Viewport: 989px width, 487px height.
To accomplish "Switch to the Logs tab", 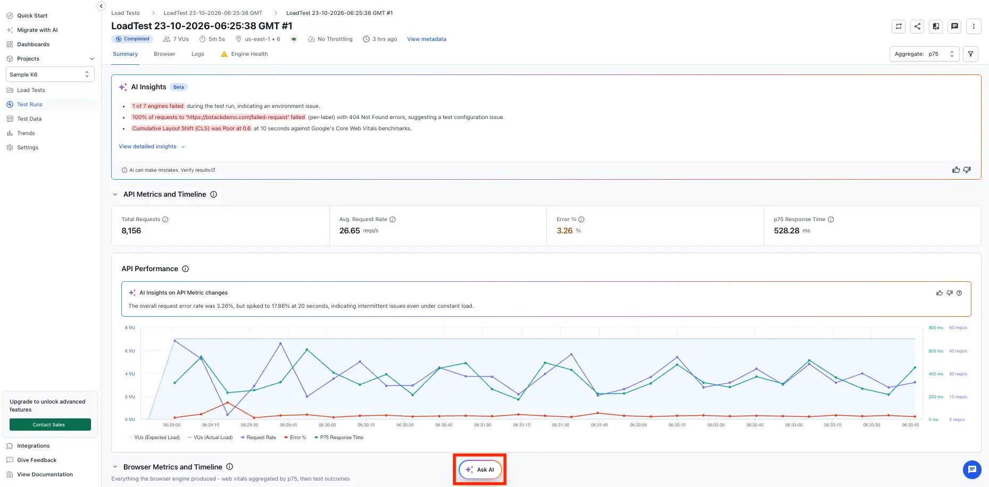I will coord(198,54).
